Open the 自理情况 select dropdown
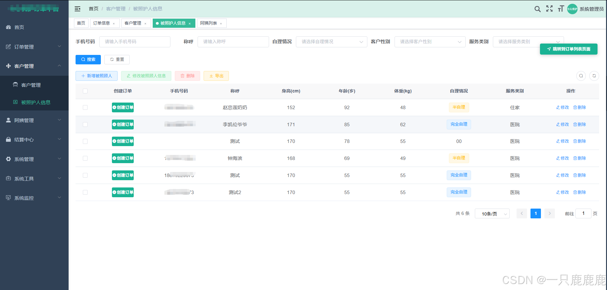The image size is (607, 290). pyautogui.click(x=331, y=42)
